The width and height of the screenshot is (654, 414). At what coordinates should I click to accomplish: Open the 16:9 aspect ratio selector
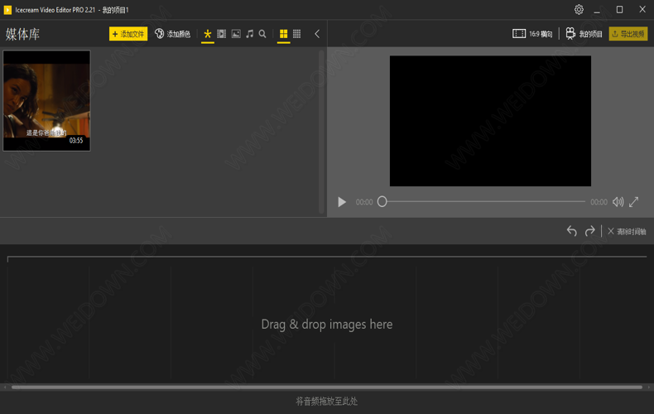tap(532, 34)
